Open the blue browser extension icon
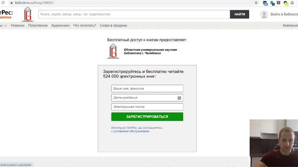 point(265,3)
